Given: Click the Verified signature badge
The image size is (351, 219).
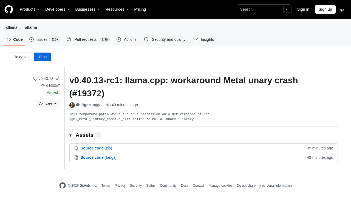Looking at the screenshot, I should pyautogui.click(x=52, y=93).
